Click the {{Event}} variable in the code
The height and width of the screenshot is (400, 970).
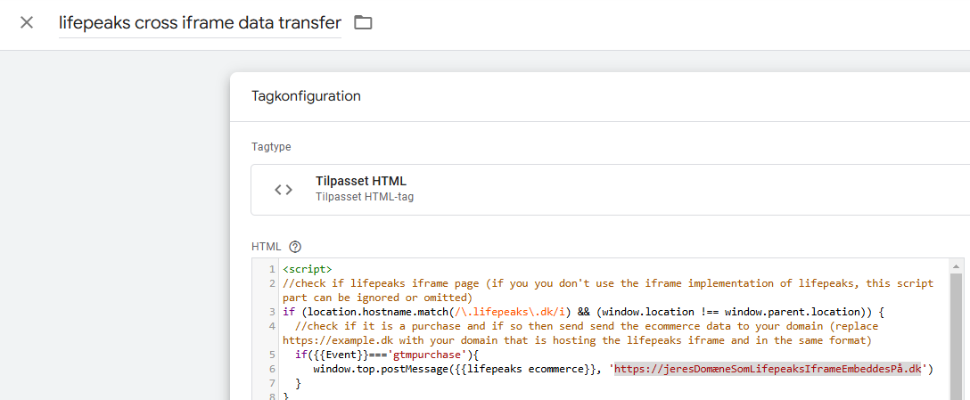tap(333, 355)
